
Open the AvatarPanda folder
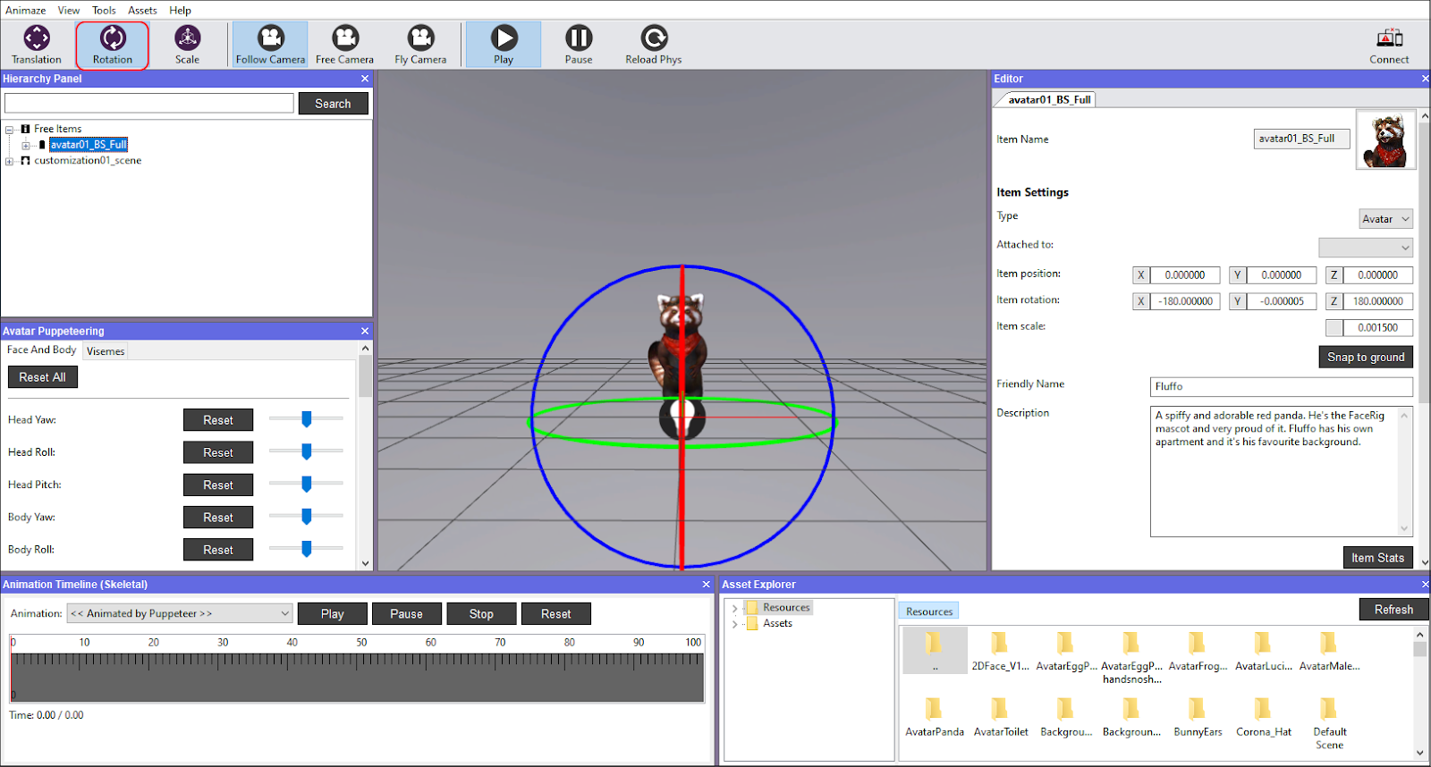(934, 717)
